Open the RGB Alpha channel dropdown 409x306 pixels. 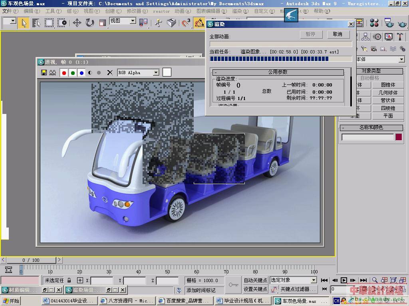coord(156,73)
